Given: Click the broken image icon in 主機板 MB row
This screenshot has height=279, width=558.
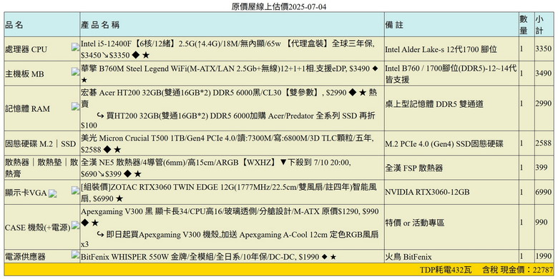Looking at the screenshot, I should pyautogui.click(x=75, y=71).
